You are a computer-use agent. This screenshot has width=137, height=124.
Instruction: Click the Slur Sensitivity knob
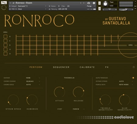click(x=125, y=100)
